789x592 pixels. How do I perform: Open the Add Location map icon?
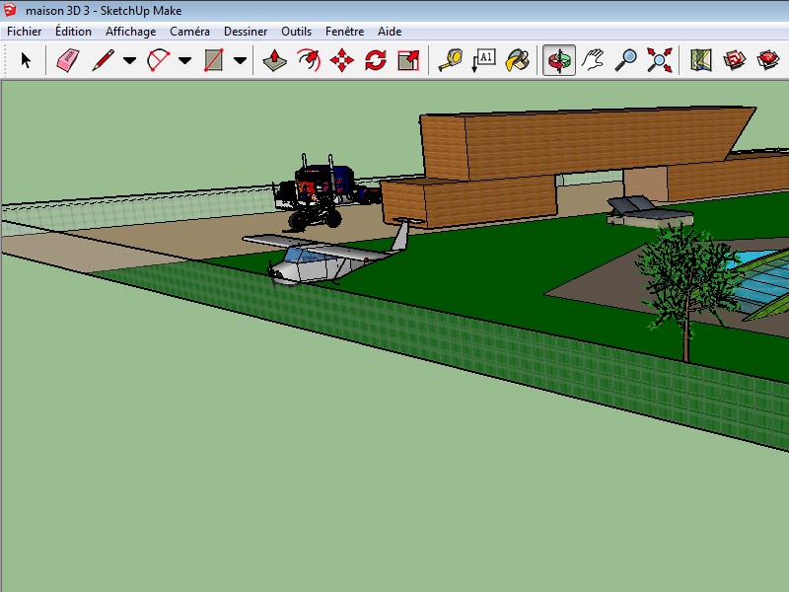tap(701, 60)
